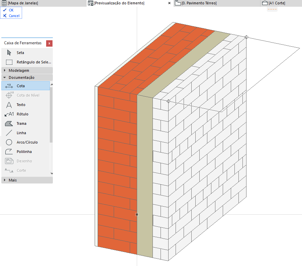Click the X origin marker on wall
302x266 pixels.
137,214
